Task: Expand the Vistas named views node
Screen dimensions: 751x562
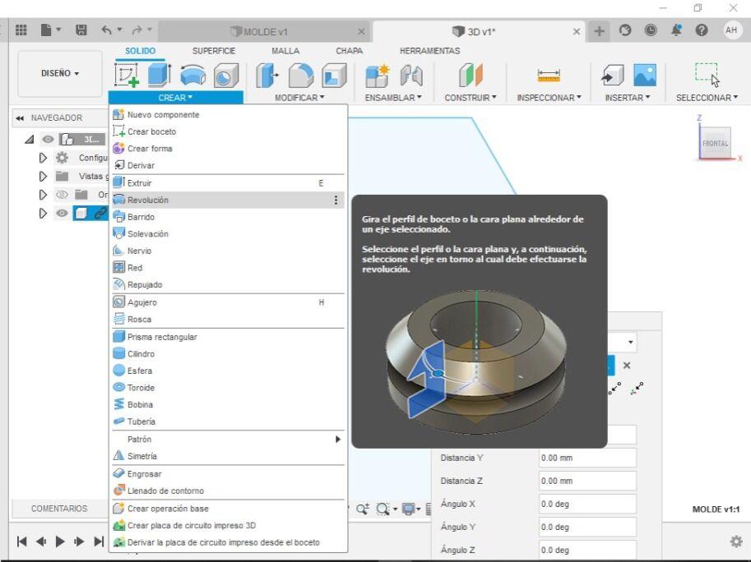Action: (43, 177)
